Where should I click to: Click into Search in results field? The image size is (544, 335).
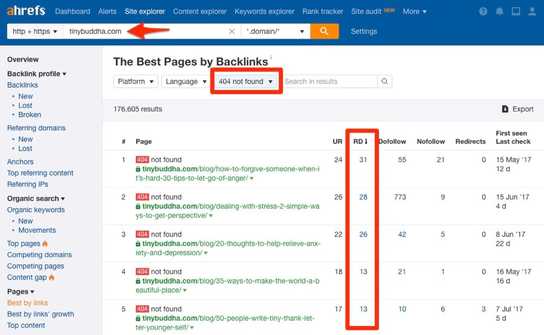click(x=329, y=81)
